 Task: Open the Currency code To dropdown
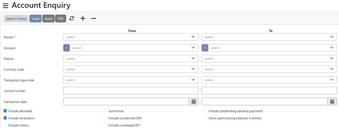(x=269, y=69)
